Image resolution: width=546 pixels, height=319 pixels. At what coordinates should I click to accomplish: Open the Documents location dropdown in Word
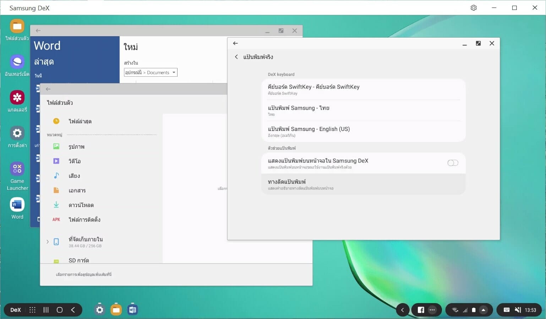click(151, 72)
